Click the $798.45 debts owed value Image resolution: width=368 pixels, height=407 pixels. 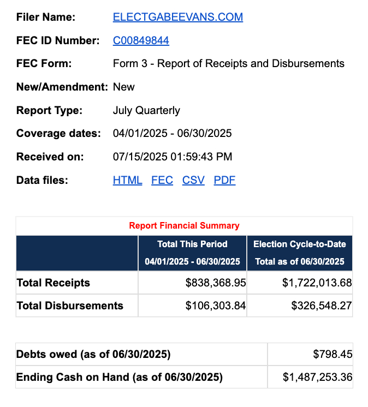pyautogui.click(x=333, y=355)
